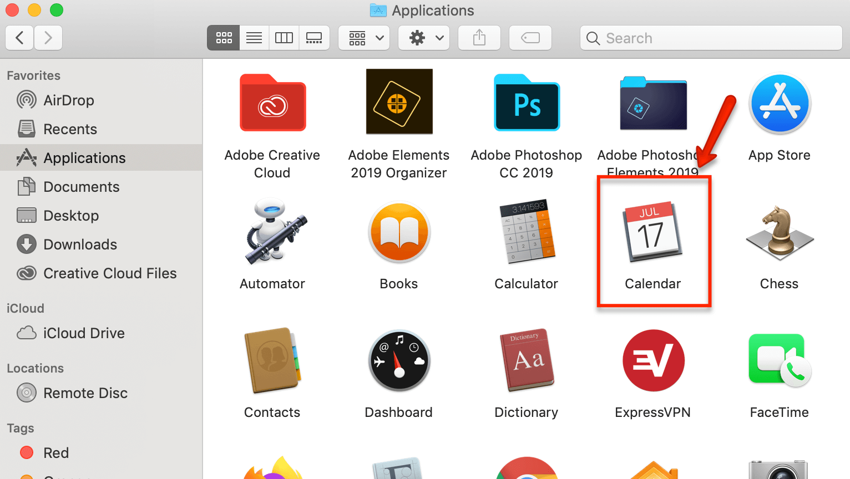Click the Edit Tags toolbar button
850x479 pixels.
tap(530, 38)
